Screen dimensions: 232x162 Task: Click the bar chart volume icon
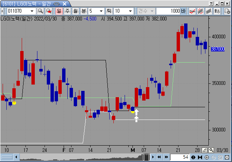209,11
